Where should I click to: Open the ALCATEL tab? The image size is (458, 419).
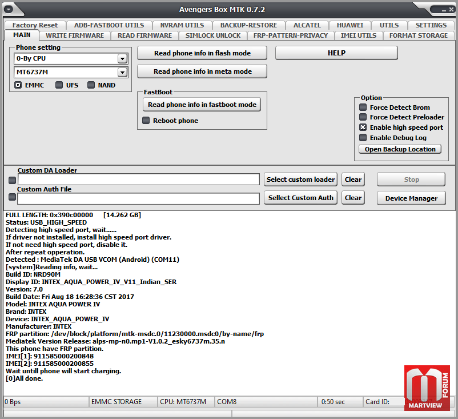(x=307, y=25)
